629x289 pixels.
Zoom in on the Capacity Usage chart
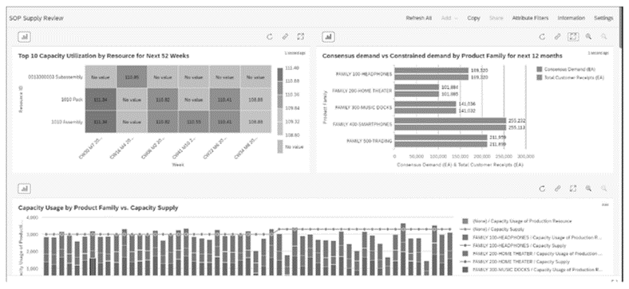tap(588, 188)
